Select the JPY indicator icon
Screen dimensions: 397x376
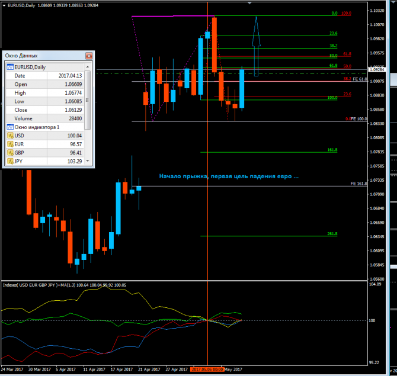click(10, 161)
